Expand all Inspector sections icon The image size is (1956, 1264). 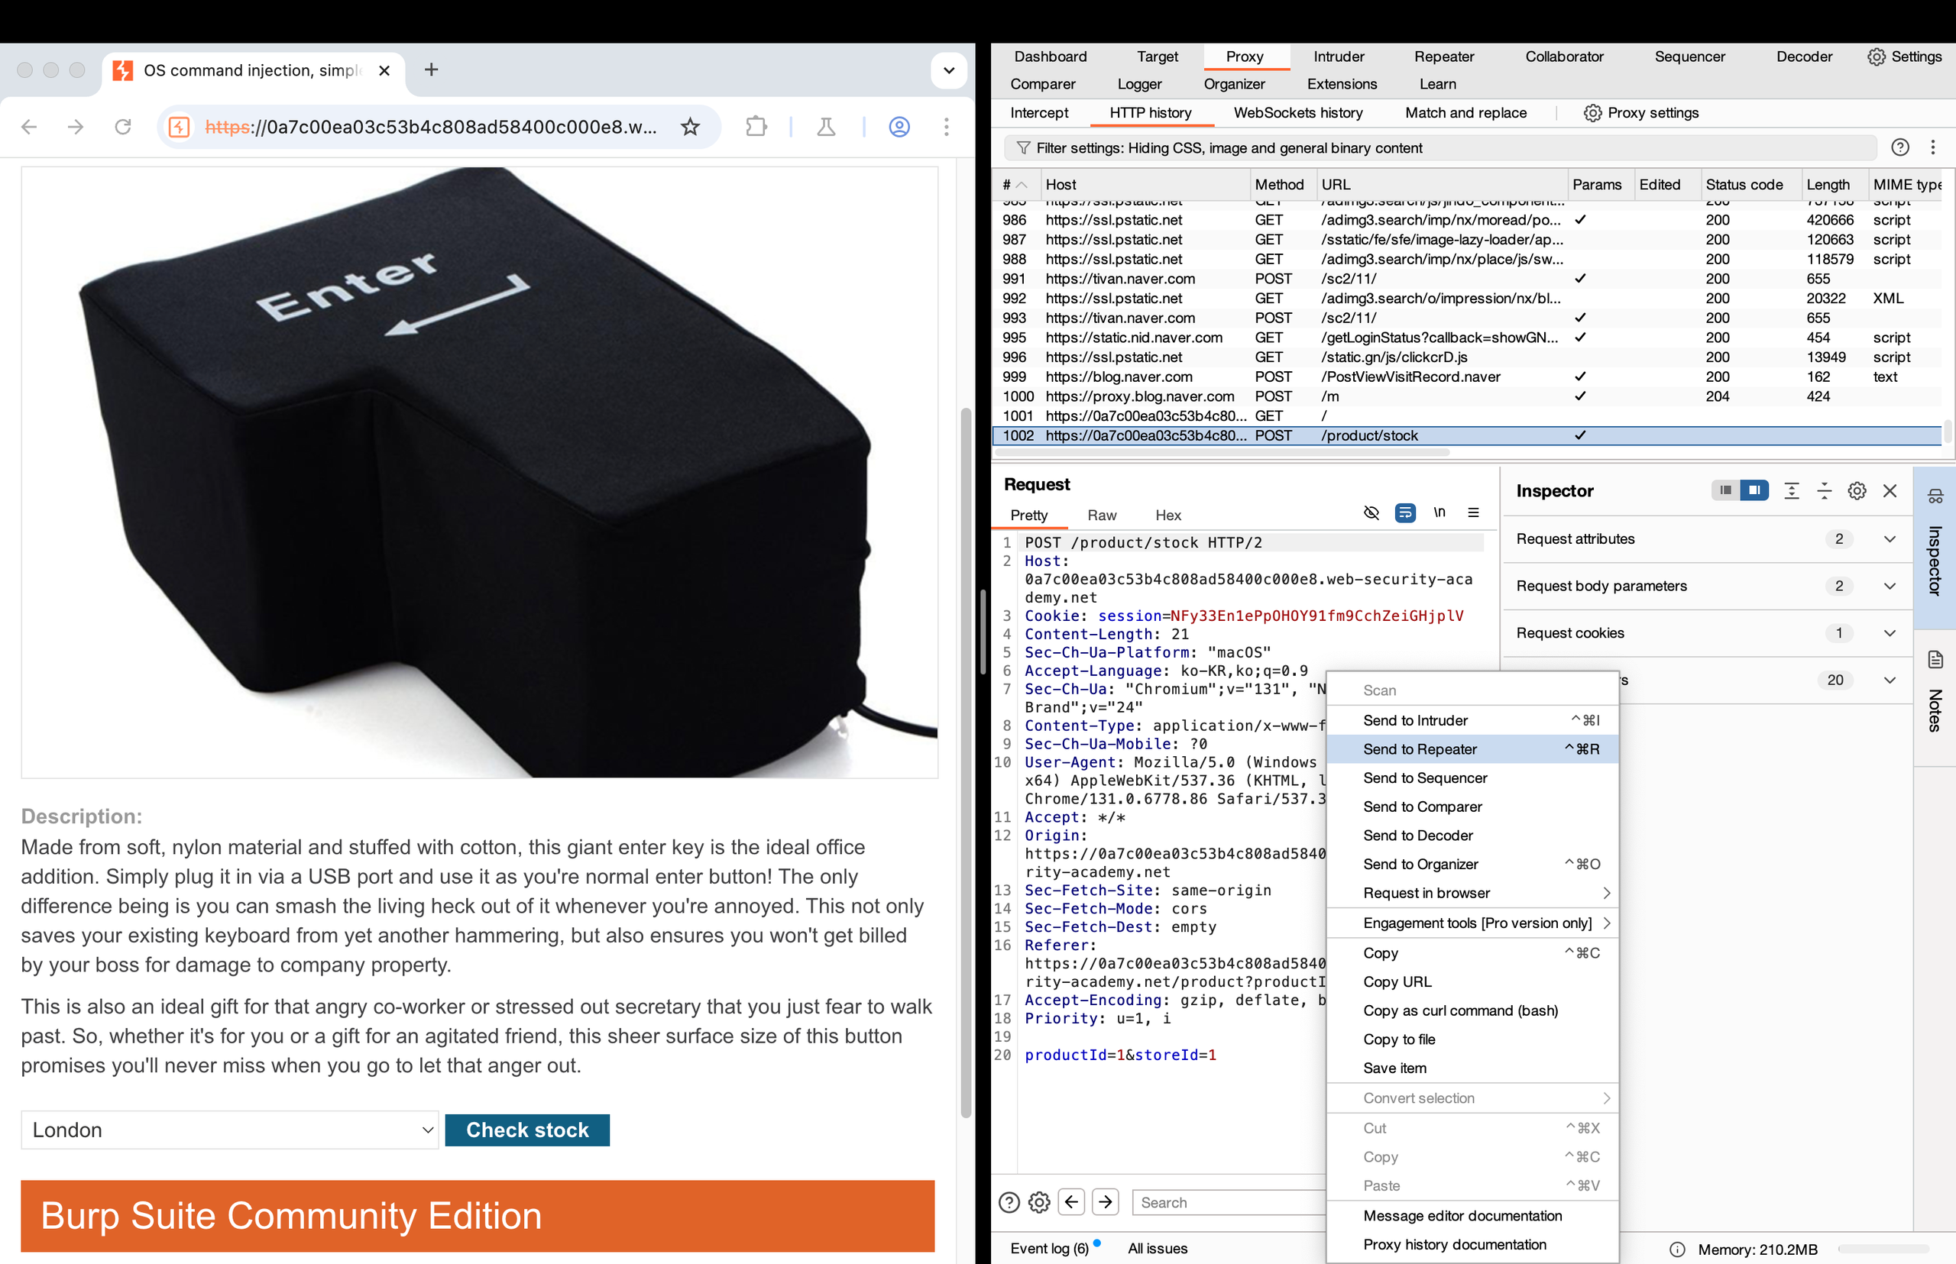[x=1791, y=491]
